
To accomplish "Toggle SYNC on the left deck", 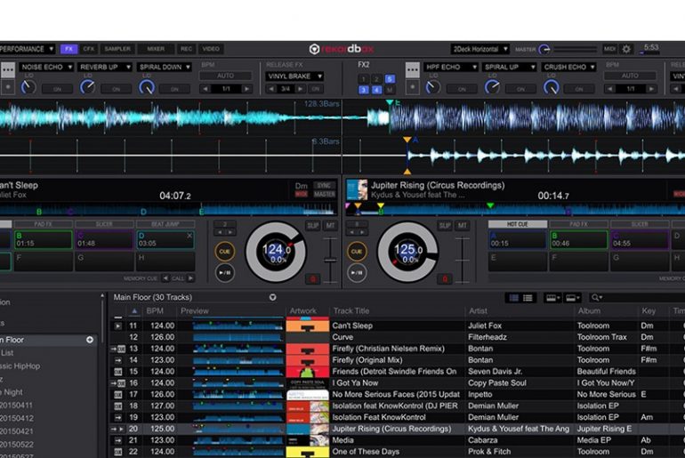I will click(x=325, y=186).
